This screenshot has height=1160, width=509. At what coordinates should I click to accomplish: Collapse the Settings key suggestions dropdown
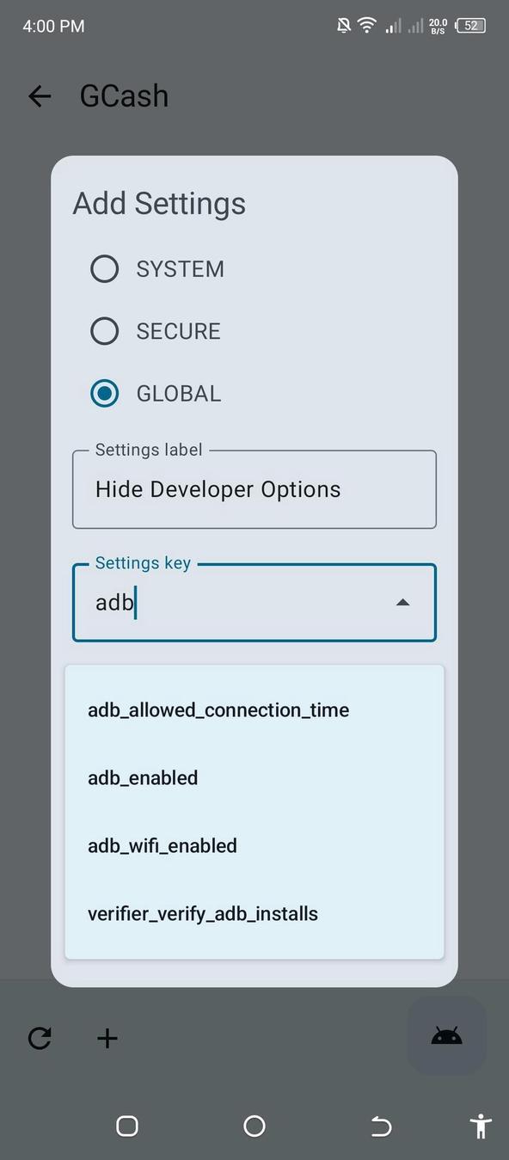(x=402, y=602)
